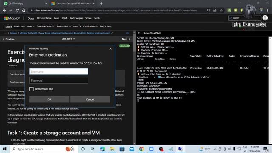Open the Mail app from the taskbar
The width and height of the screenshot is (272, 153).
pos(132,149)
